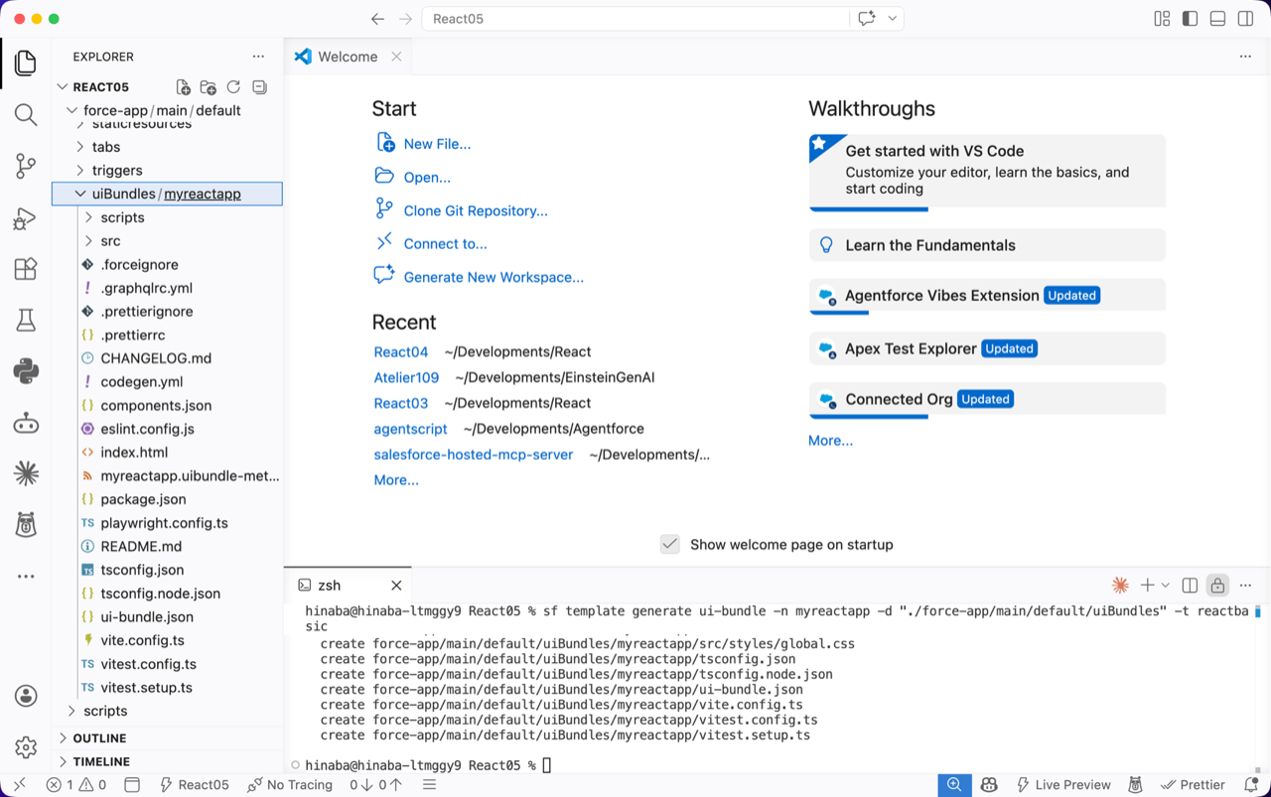Click the Clone Git Repository link
Image resolution: width=1271 pixels, height=797 pixels.
475,210
